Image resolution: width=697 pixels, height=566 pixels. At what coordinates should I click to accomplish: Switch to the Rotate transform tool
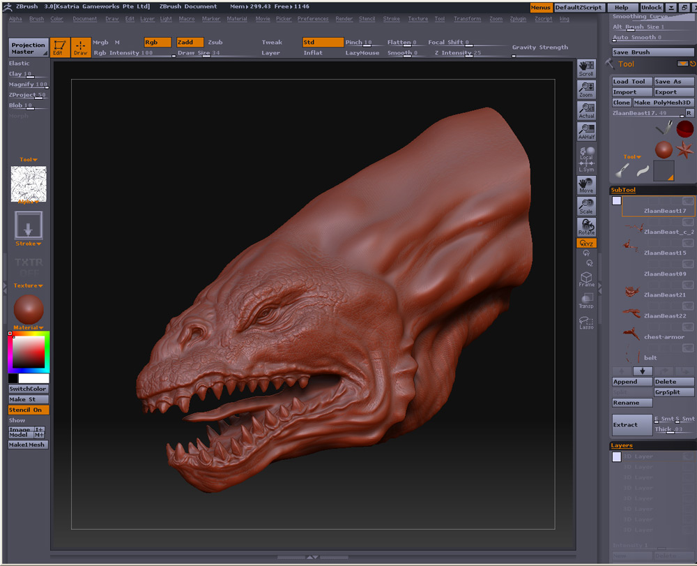tap(586, 227)
